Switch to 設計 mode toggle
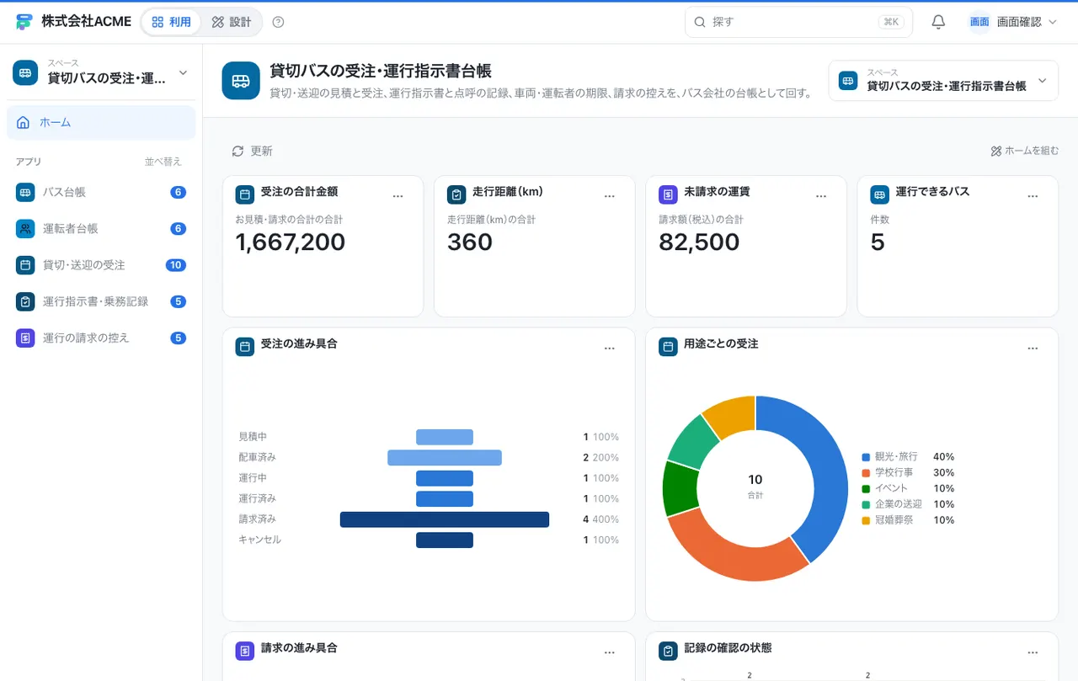Screen dimensions: 1078x681 pyautogui.click(x=232, y=22)
